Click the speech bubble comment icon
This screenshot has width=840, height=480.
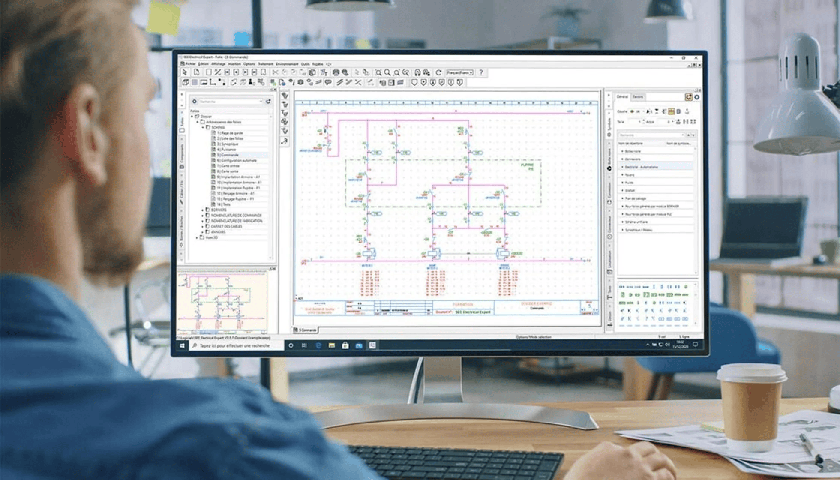(x=328, y=82)
